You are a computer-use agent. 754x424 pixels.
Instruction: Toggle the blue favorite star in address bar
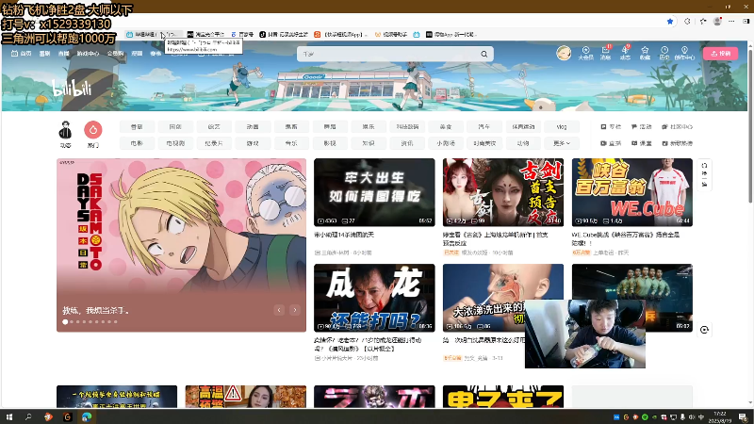point(670,21)
